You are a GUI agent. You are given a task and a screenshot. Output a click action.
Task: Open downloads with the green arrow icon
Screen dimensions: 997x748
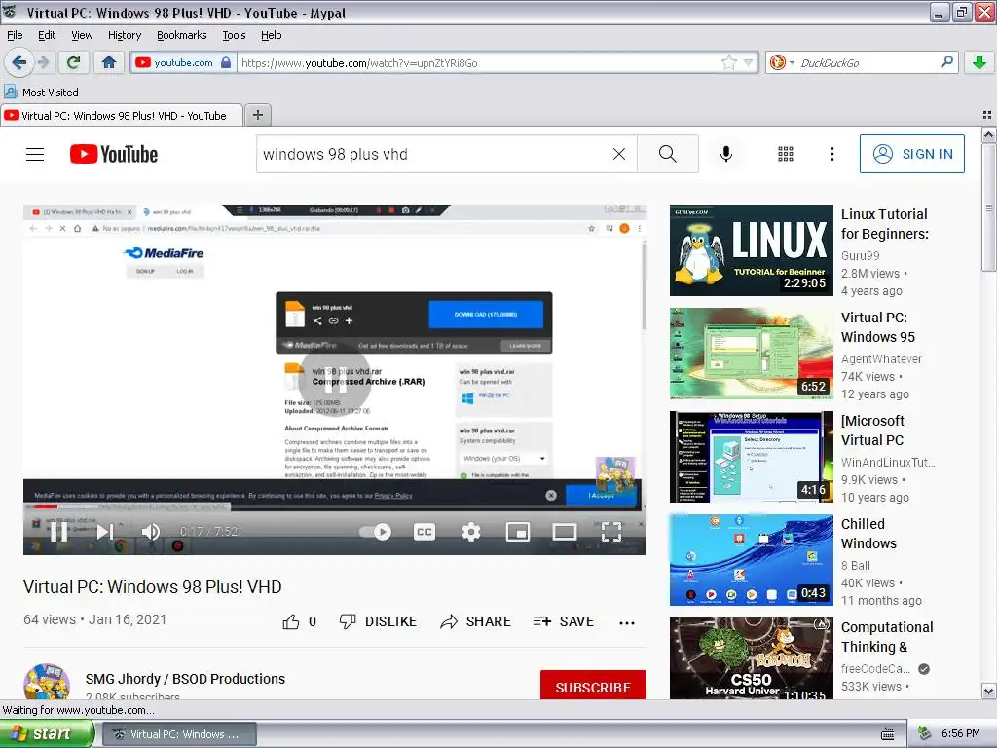pyautogui.click(x=979, y=62)
